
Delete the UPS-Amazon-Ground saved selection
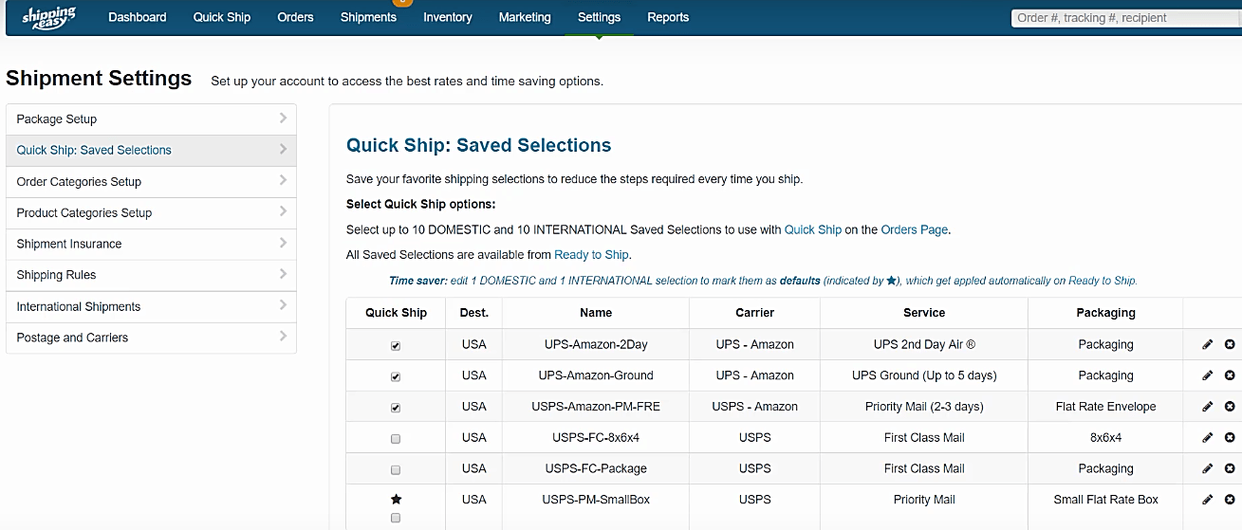(x=1230, y=375)
